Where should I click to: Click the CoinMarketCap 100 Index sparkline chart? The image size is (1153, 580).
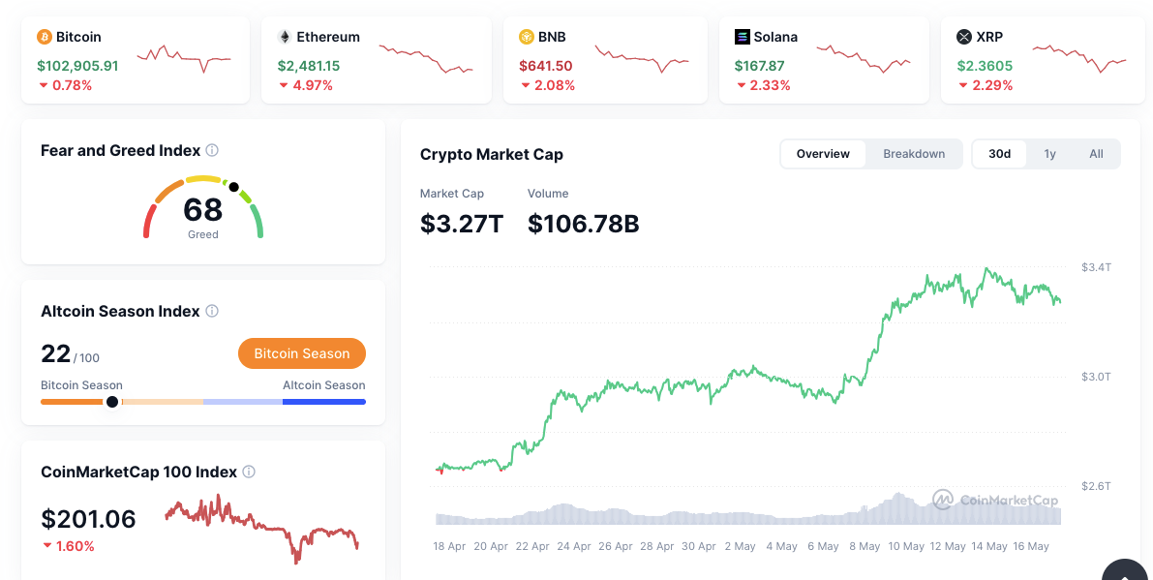pos(261,524)
